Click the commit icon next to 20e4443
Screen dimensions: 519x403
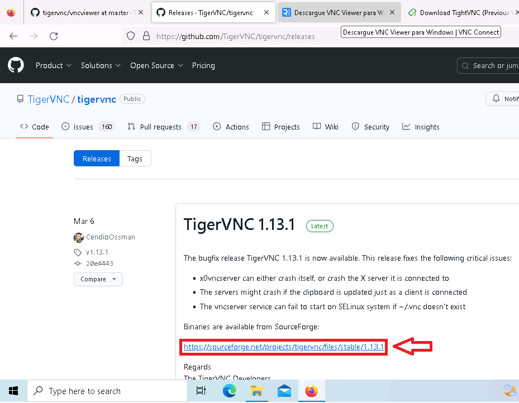tap(78, 263)
